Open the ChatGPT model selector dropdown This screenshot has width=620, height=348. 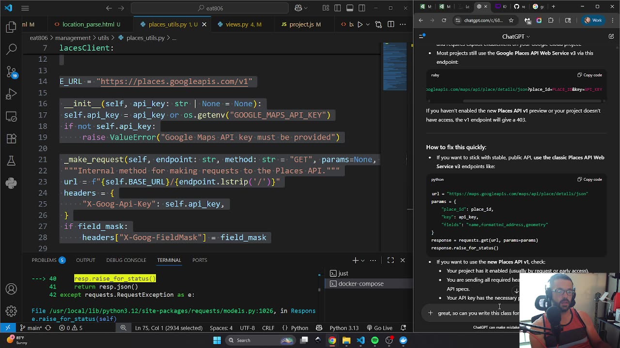(516, 37)
